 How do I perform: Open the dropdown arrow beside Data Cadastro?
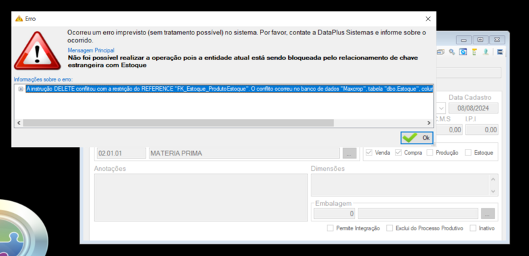click(442, 108)
